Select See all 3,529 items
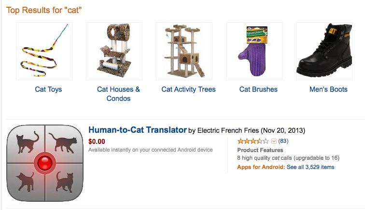This screenshot has height=210, width=365. coord(310,167)
